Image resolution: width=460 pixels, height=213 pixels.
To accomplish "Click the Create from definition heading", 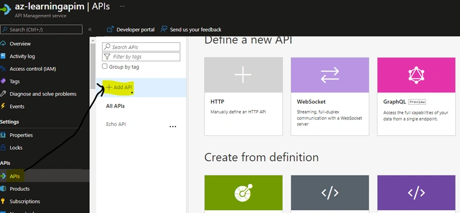I will tap(261, 157).
